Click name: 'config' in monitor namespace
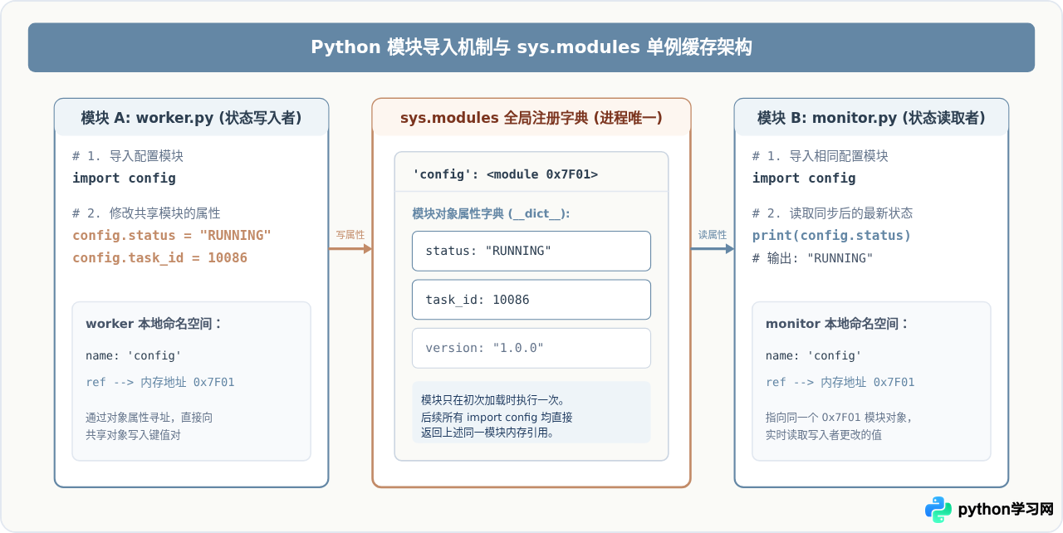The width and height of the screenshot is (1063, 533). tap(813, 355)
